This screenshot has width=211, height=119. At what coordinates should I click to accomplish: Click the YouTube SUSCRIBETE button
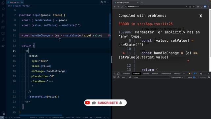point(105,103)
